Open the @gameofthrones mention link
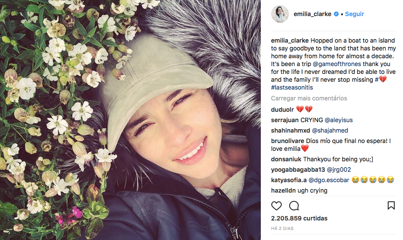The height and width of the screenshot is (240, 403). [337, 64]
